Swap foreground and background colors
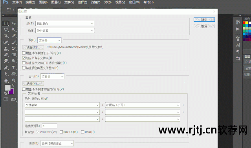Image resolution: width=251 pixels, height=148 pixels. tap(13, 86)
